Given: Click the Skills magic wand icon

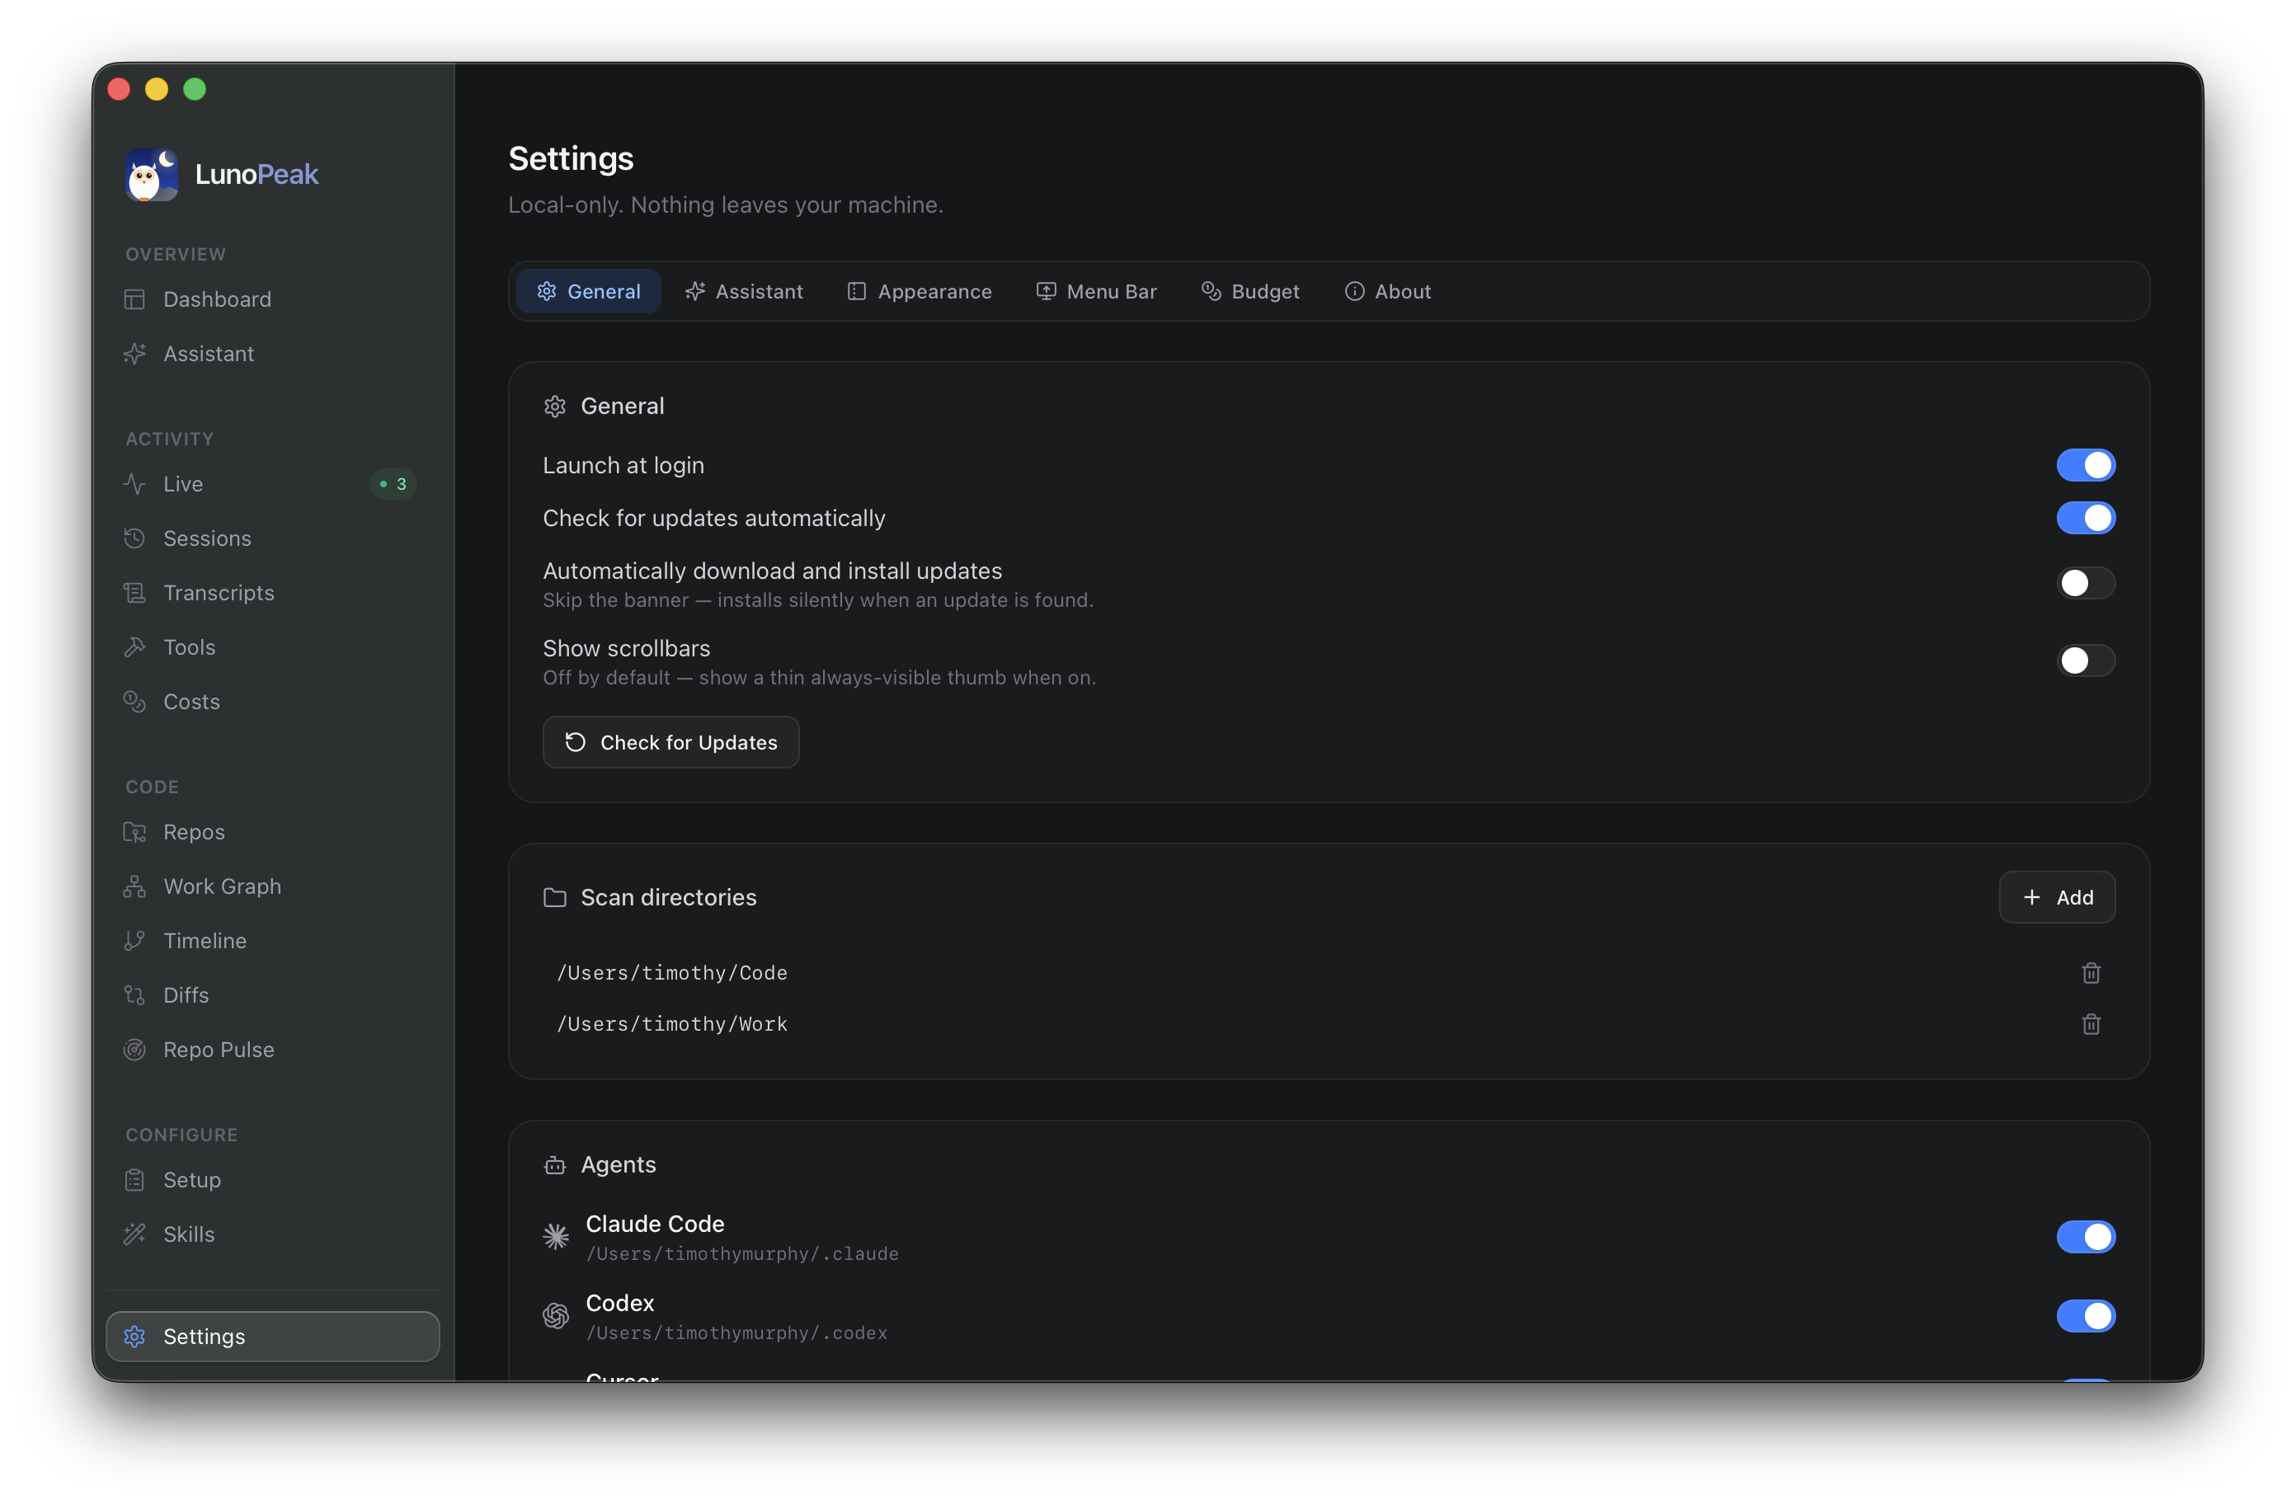Looking at the screenshot, I should pyautogui.click(x=135, y=1234).
